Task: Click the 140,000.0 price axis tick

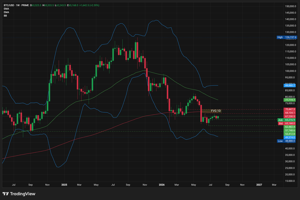Action: point(290,19)
